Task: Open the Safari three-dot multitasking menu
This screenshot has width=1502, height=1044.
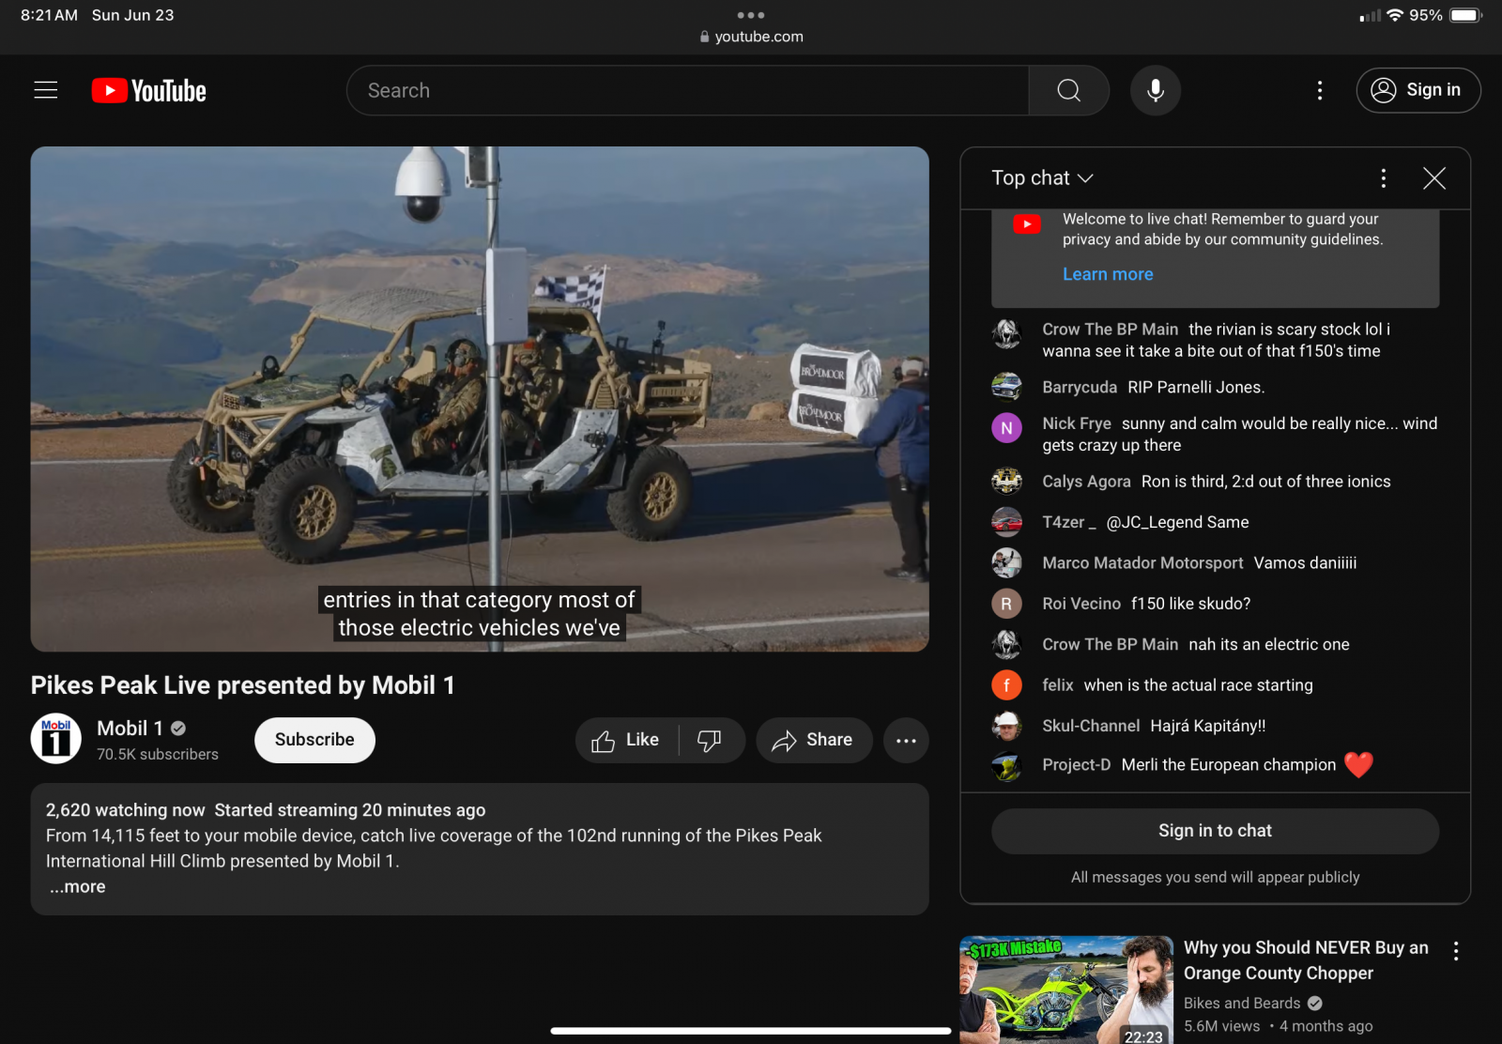Action: 751,15
